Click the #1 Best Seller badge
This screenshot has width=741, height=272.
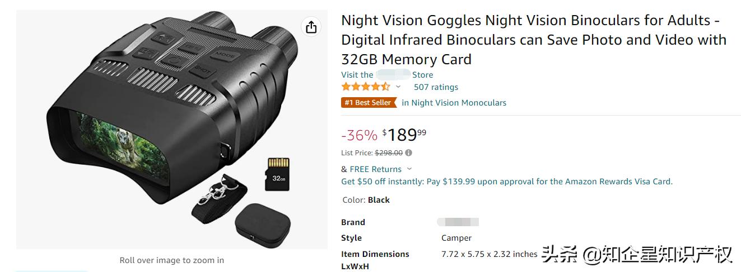pyautogui.click(x=368, y=103)
